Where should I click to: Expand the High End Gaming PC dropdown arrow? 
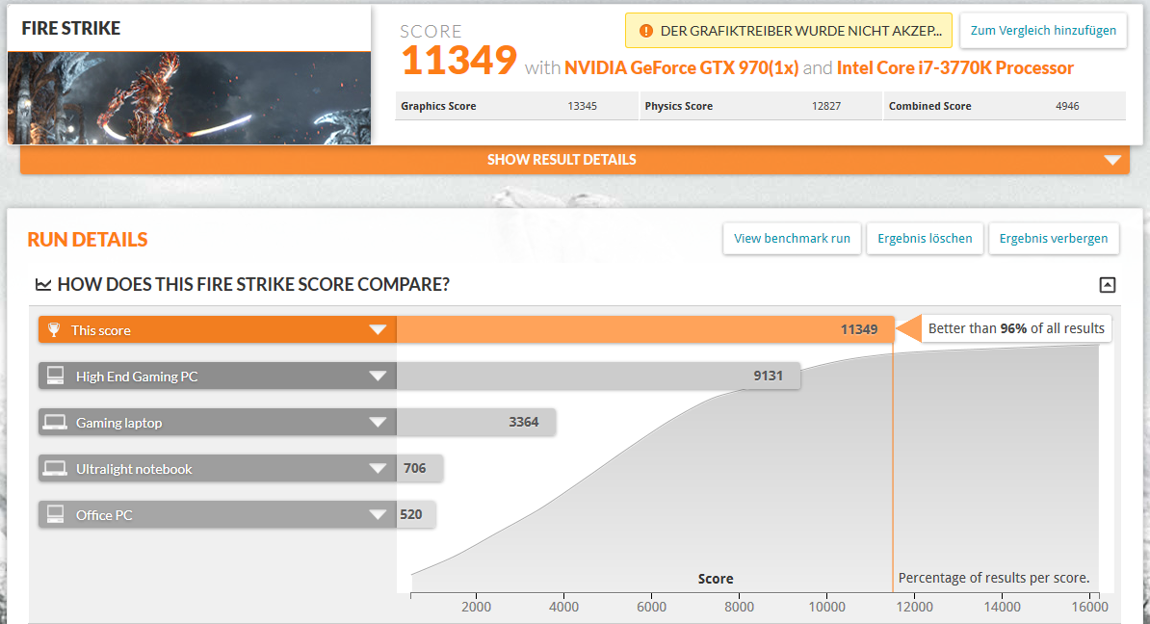pyautogui.click(x=378, y=377)
